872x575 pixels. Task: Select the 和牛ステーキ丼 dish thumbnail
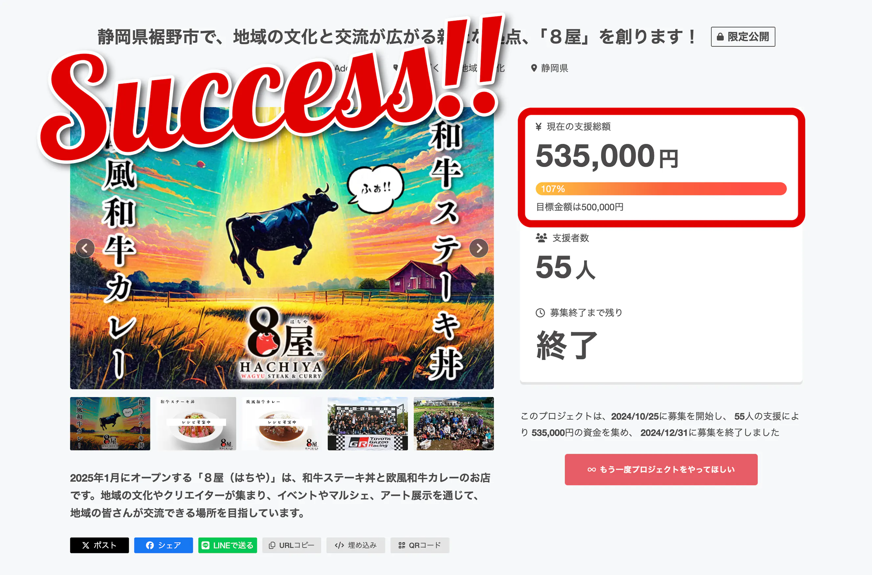click(196, 424)
